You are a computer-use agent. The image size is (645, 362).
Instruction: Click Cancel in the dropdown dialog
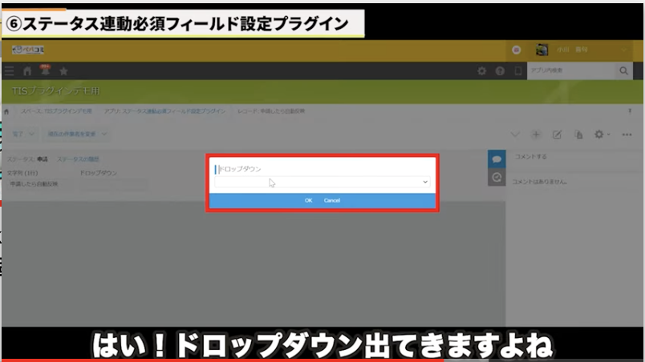pos(332,200)
